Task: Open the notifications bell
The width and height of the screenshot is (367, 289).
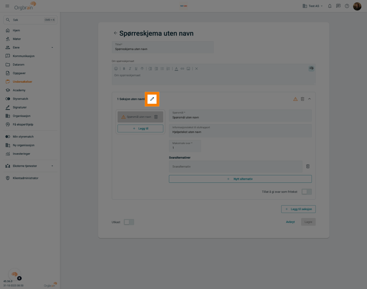Action: 330,6
